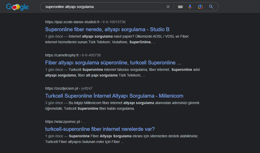Start voice search with the microphone
Viewport: 260px width, 153px height.
(x=190, y=7)
